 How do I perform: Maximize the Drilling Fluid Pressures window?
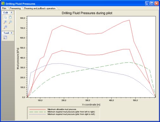click(152, 3)
